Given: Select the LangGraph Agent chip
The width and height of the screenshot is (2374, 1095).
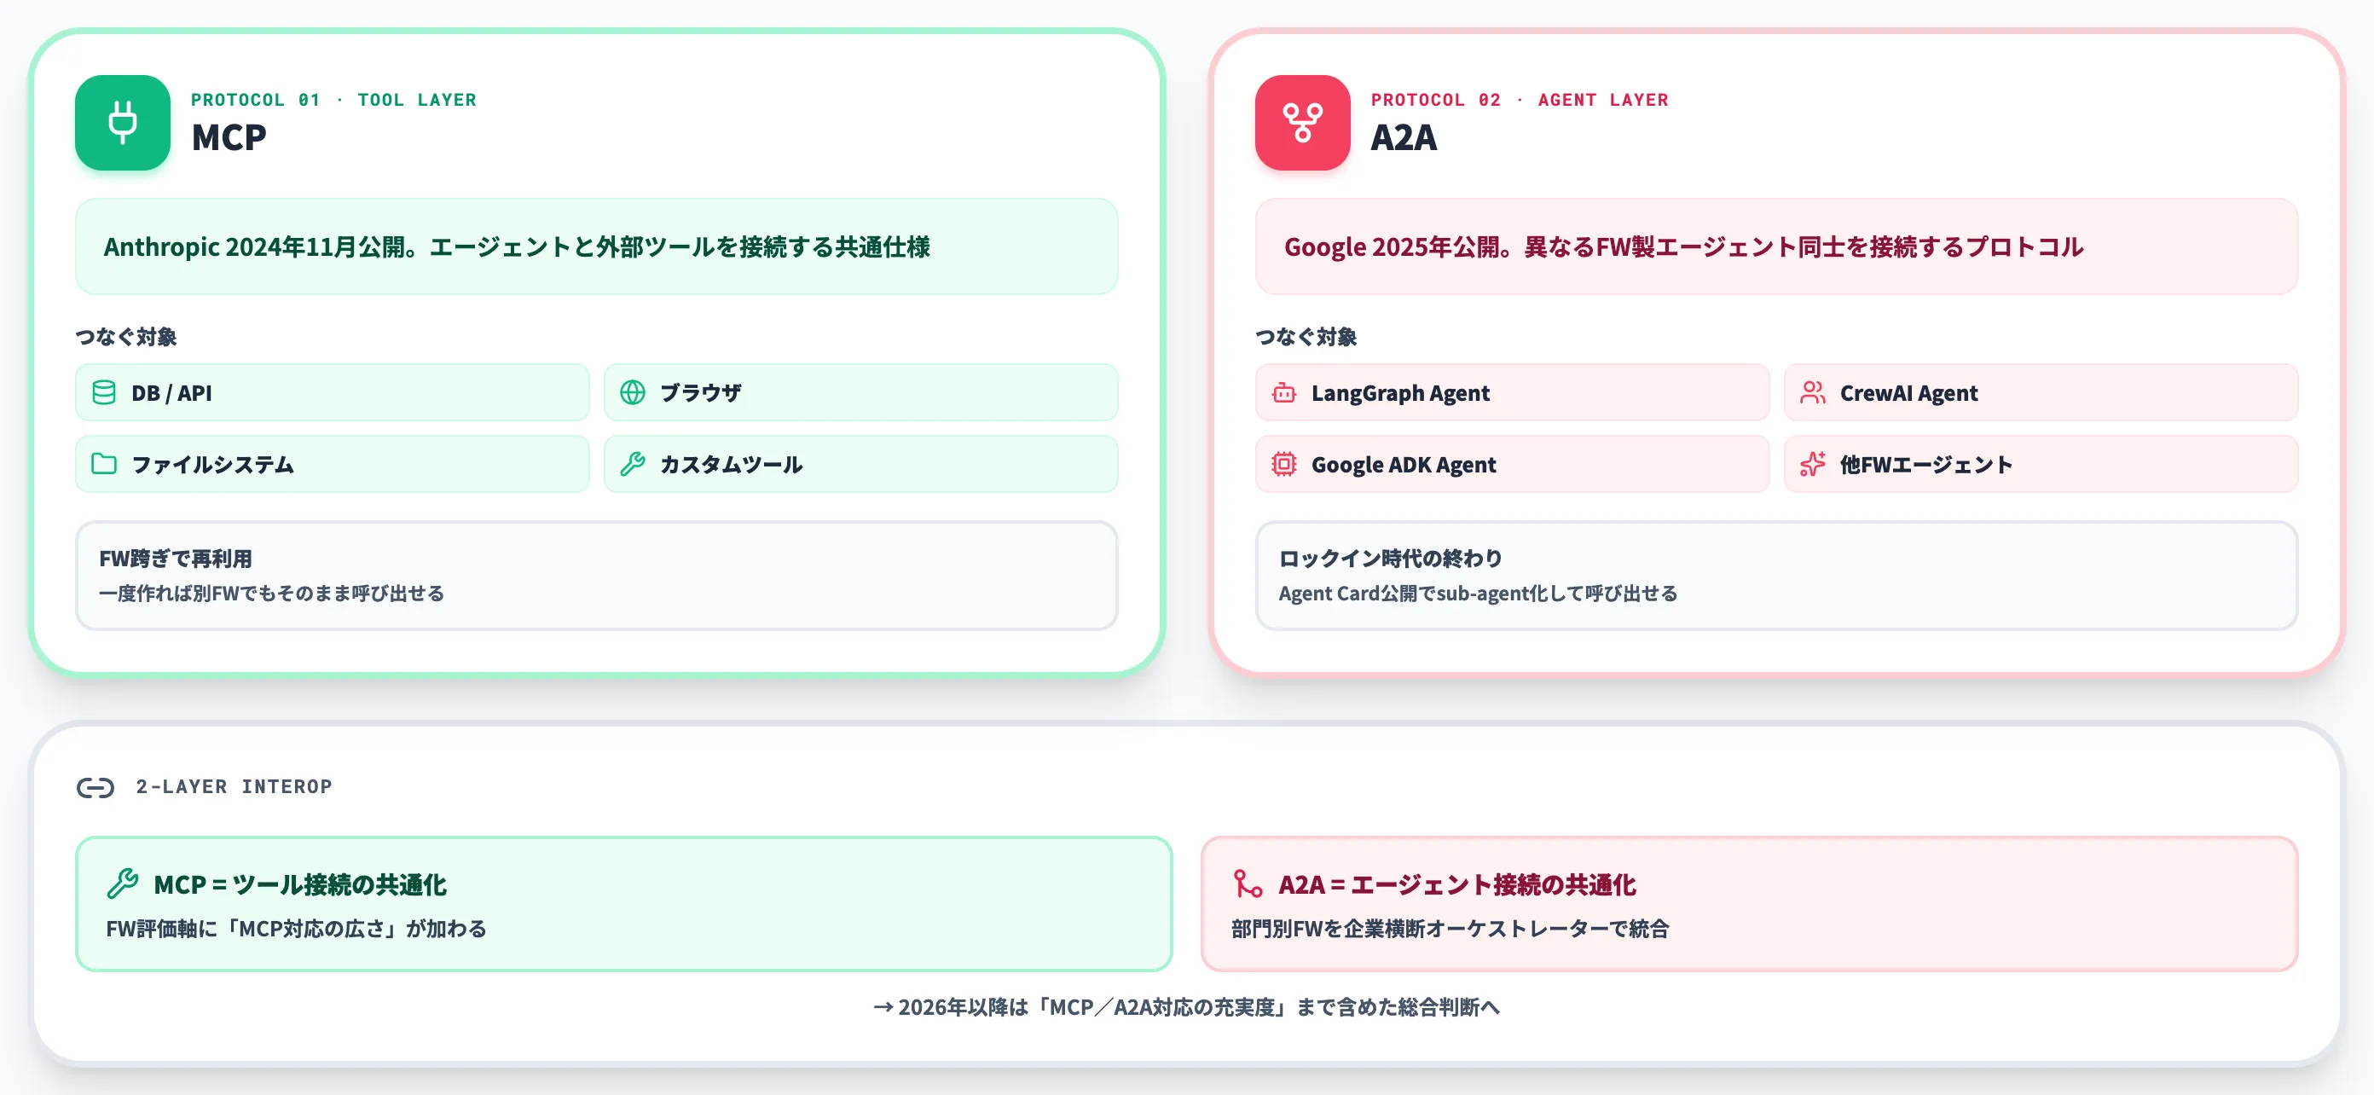Looking at the screenshot, I should click(1513, 392).
